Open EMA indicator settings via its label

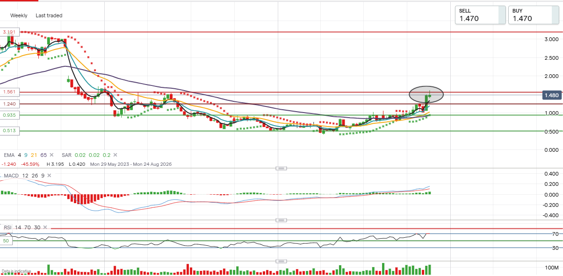tap(9, 155)
